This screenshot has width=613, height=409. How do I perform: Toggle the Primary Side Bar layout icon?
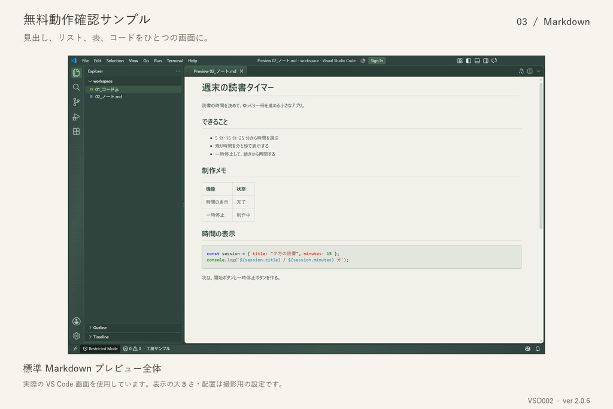tap(468, 60)
